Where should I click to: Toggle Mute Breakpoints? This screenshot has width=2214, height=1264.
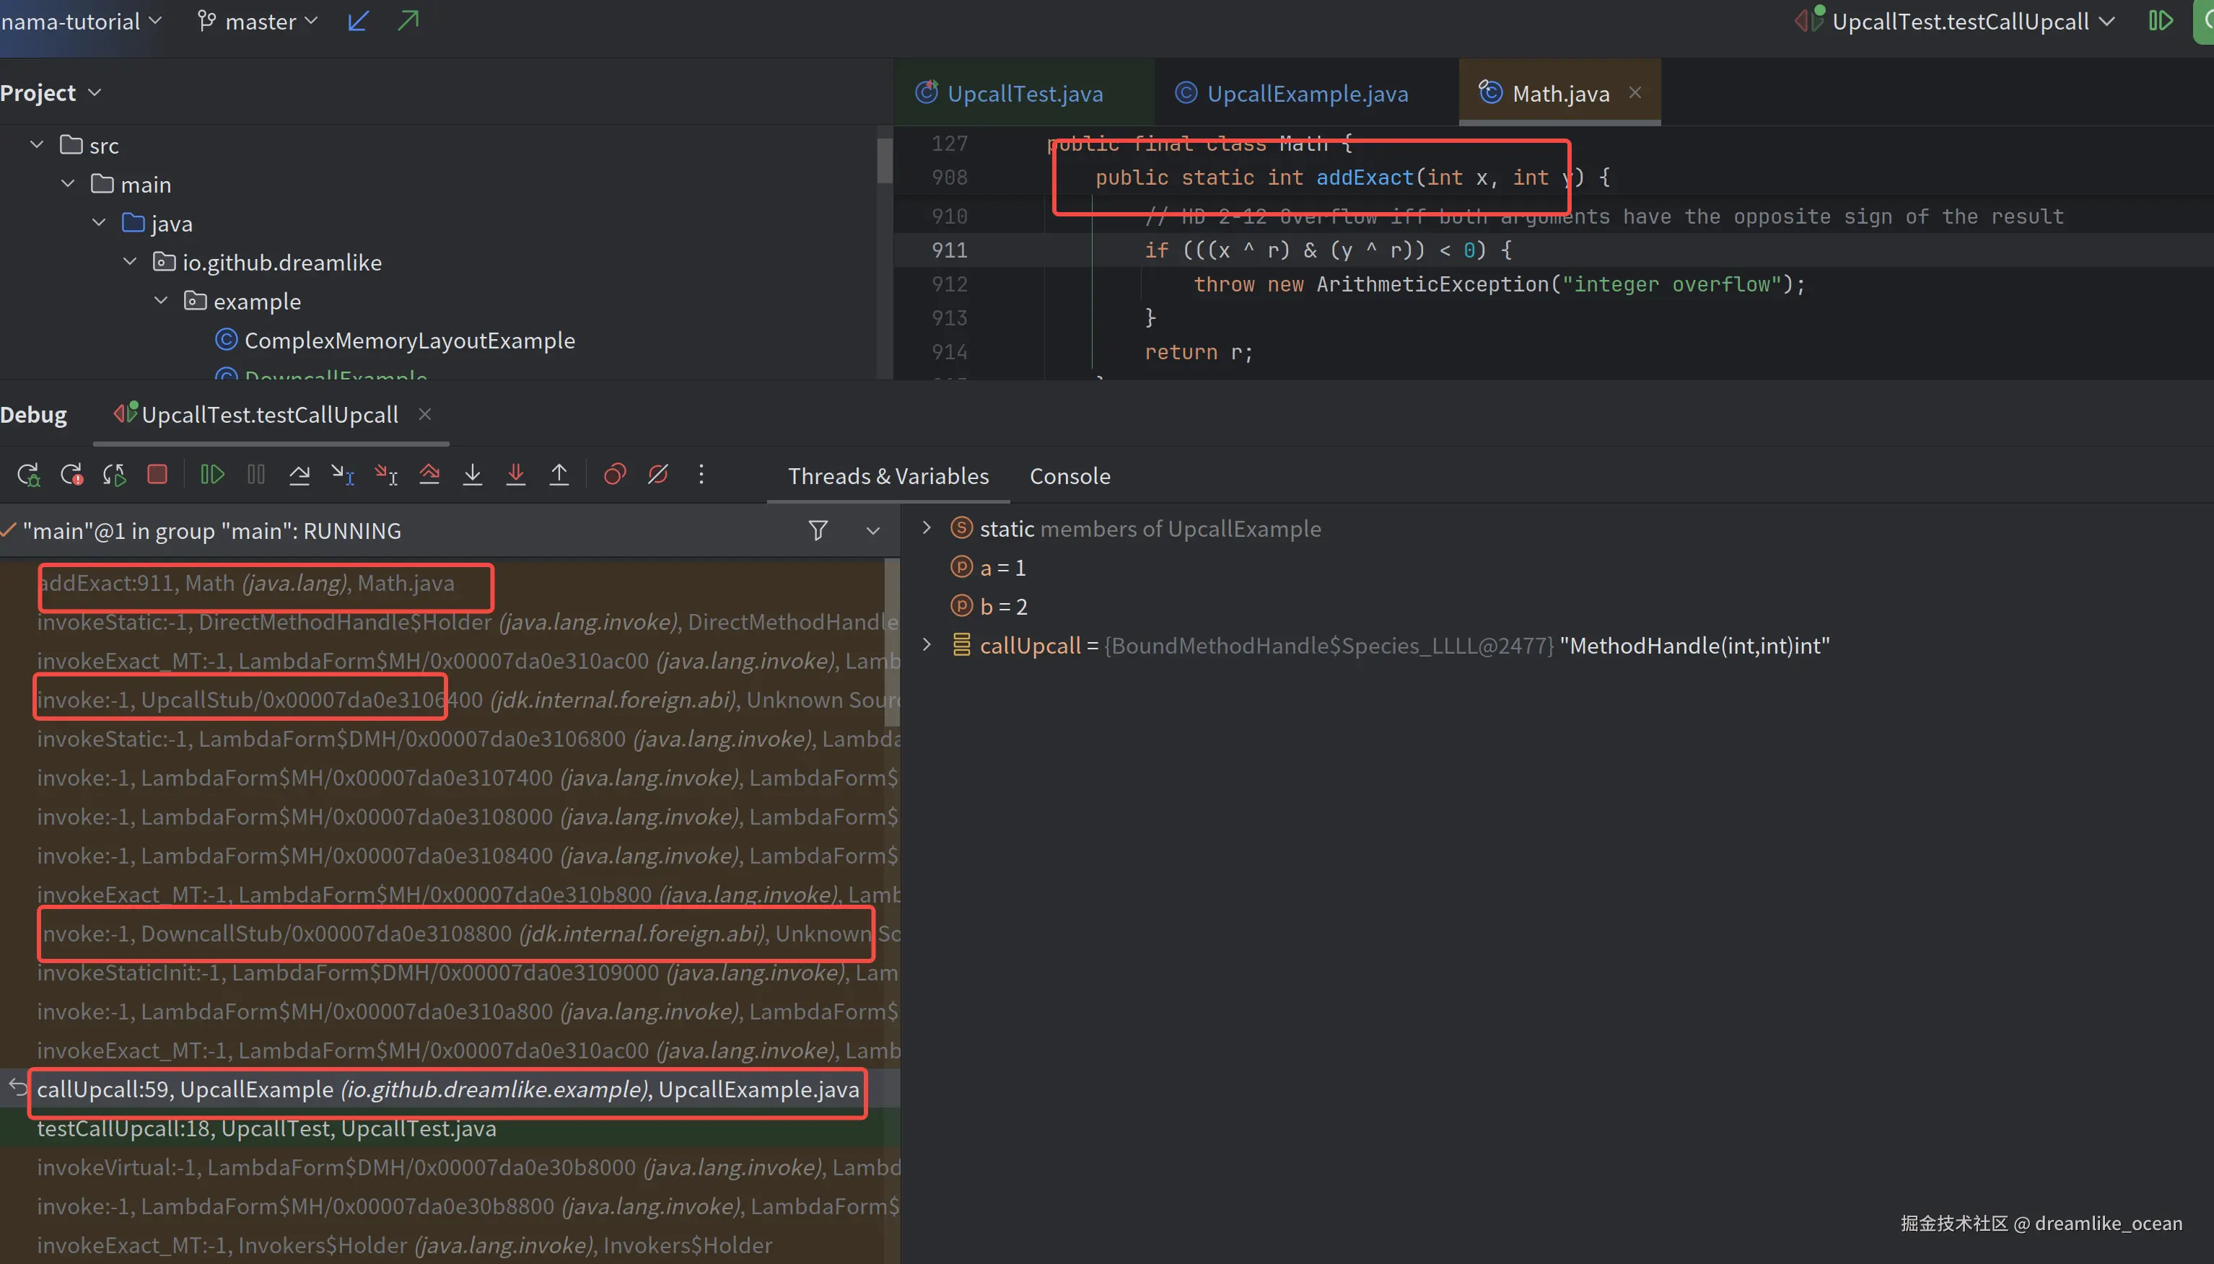658,474
